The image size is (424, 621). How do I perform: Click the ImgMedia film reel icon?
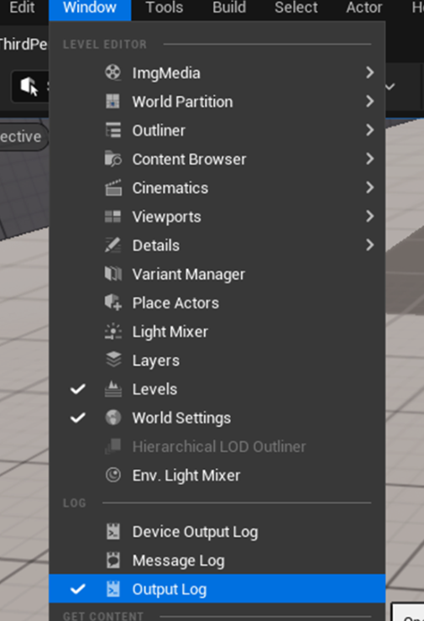(x=113, y=72)
